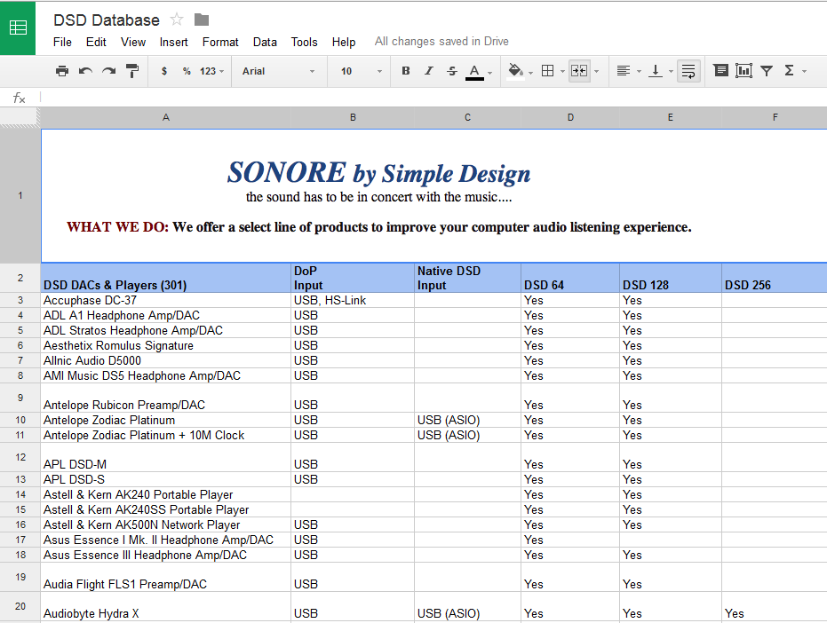Format as percent
The height and width of the screenshot is (623, 827).
(187, 71)
